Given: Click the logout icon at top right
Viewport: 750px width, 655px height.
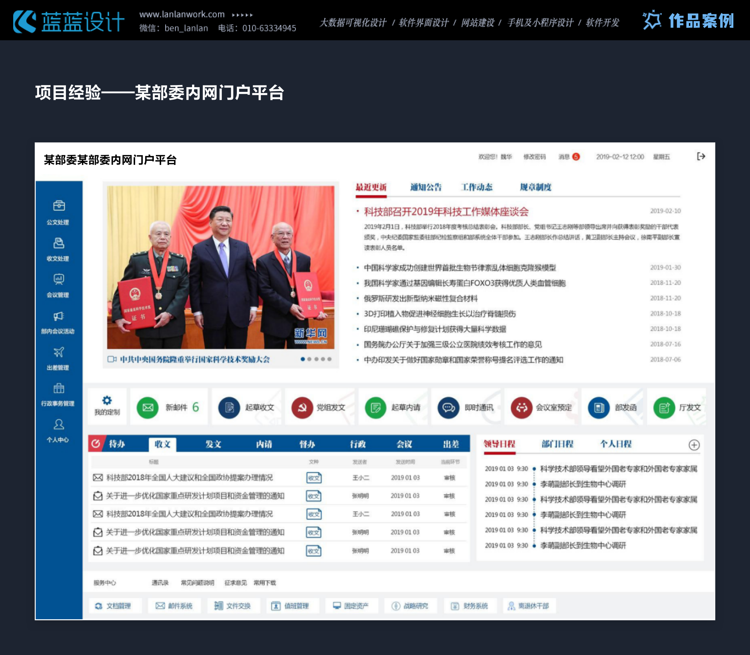Looking at the screenshot, I should point(701,156).
